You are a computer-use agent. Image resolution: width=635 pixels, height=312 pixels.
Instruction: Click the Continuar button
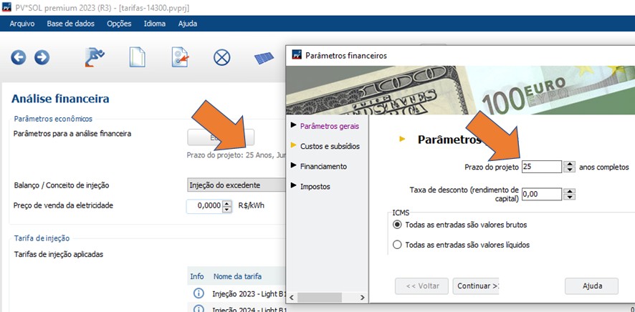476,286
